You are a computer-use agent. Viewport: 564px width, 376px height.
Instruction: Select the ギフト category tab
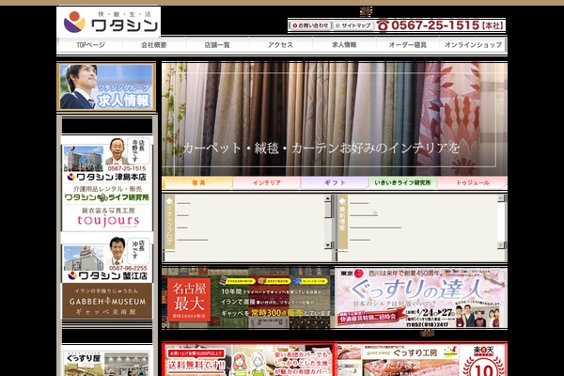(335, 182)
